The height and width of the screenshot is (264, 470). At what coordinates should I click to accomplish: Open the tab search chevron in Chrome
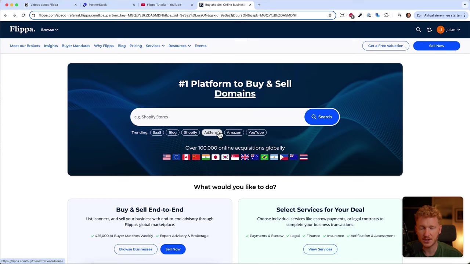point(465,5)
